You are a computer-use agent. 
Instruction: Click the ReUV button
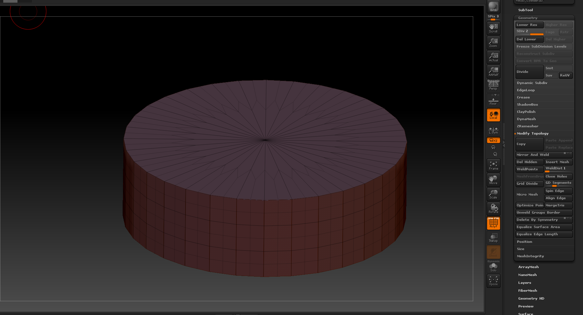[566, 75]
